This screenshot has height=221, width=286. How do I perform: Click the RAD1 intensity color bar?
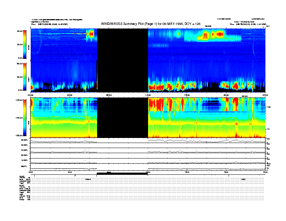coord(25,77)
